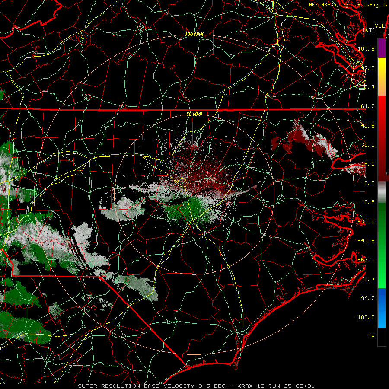Click the 50 NMI range ring label
The width and height of the screenshot is (389, 389).
194,114
